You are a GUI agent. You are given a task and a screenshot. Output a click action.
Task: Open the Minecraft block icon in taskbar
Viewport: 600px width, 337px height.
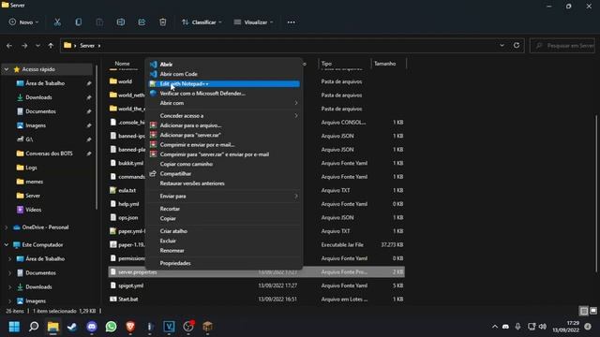(207, 327)
